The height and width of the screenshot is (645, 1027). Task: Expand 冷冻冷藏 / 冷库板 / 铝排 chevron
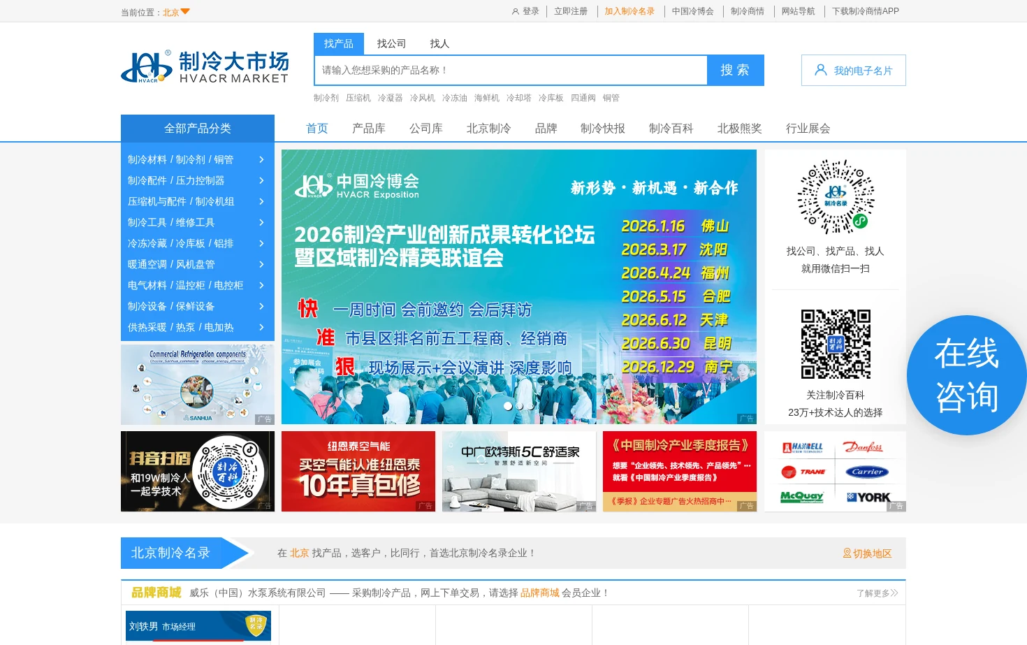click(x=261, y=243)
